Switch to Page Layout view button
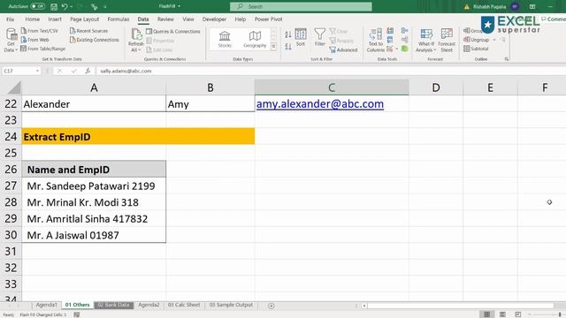566x318 pixels. click(502, 314)
